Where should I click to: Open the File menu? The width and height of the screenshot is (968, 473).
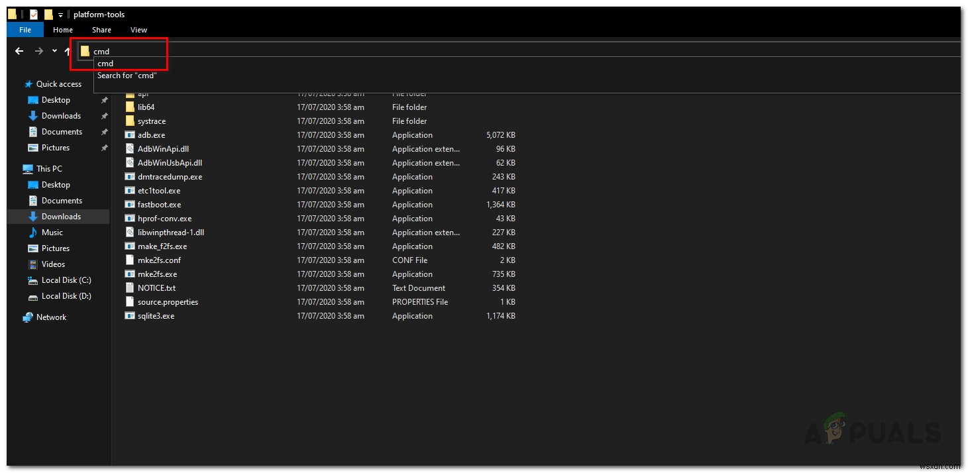25,30
